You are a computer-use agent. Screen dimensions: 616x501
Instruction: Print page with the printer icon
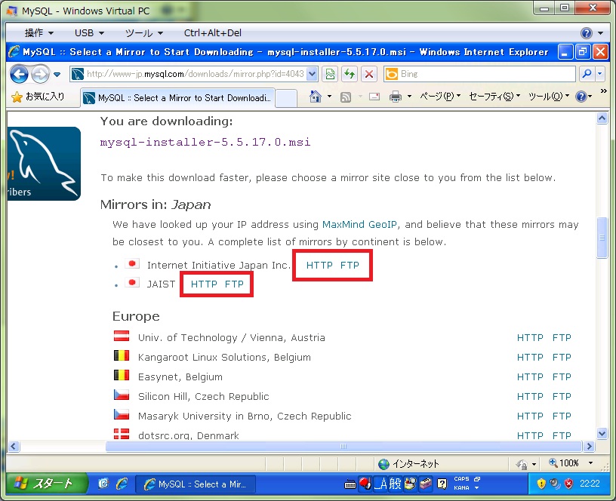coord(396,97)
